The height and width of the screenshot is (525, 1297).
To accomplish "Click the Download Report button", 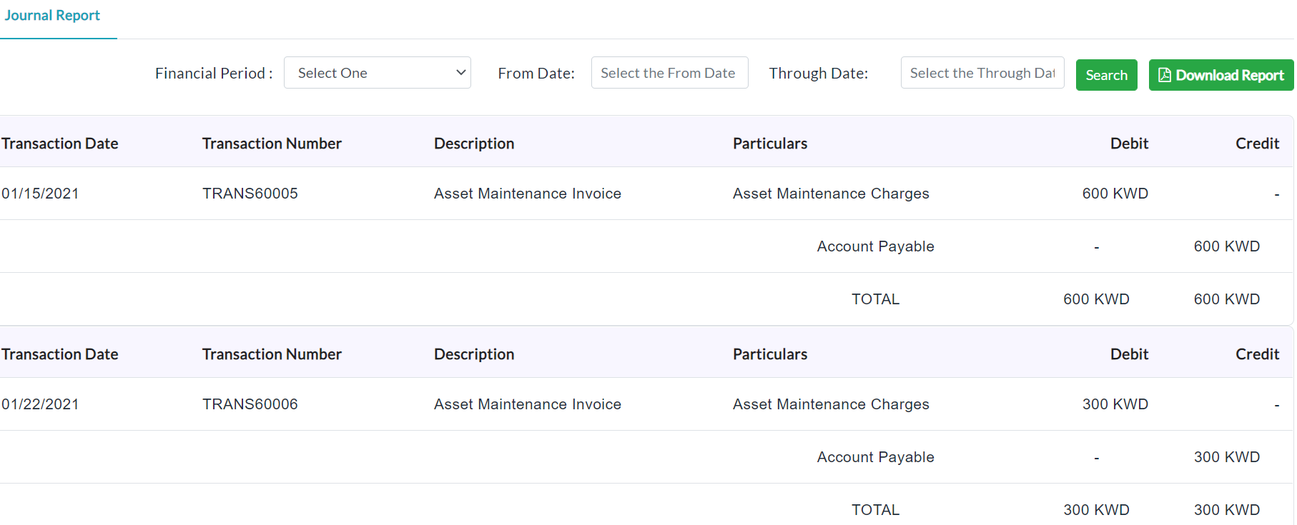I will click(x=1220, y=75).
